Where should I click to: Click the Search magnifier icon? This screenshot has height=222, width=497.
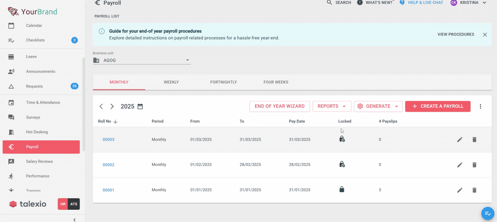[329, 3]
